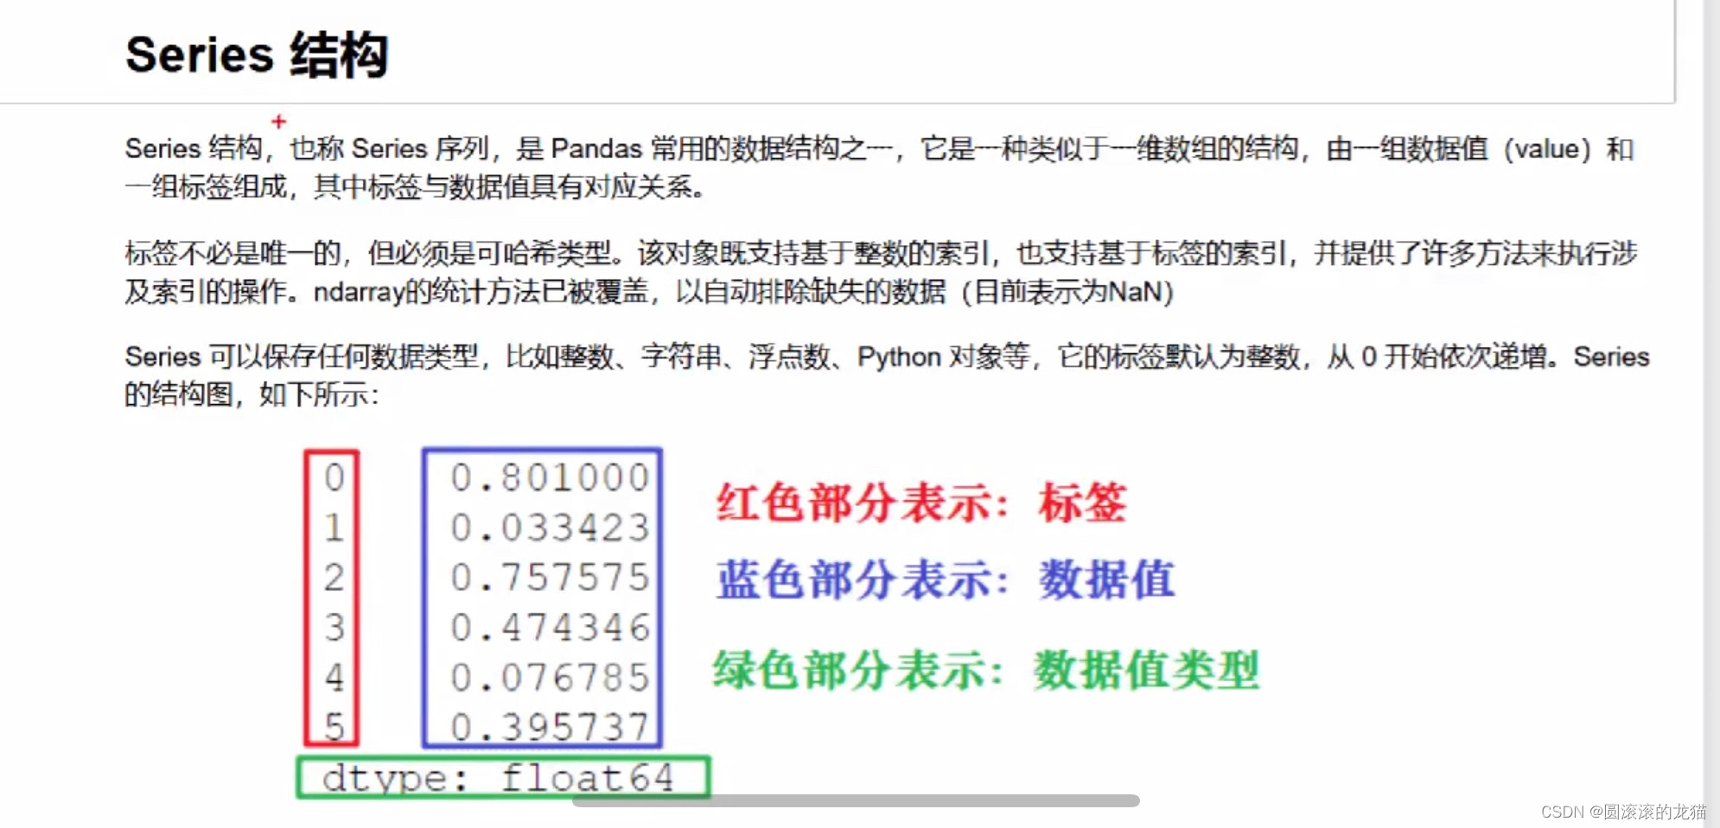Click the value 0.757575 in the diagram
Image resolution: width=1720 pixels, height=828 pixels.
click(x=550, y=578)
